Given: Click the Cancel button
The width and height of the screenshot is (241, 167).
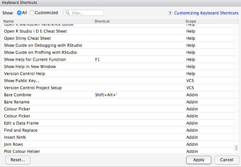Looking at the screenshot, I should tap(227, 160).
